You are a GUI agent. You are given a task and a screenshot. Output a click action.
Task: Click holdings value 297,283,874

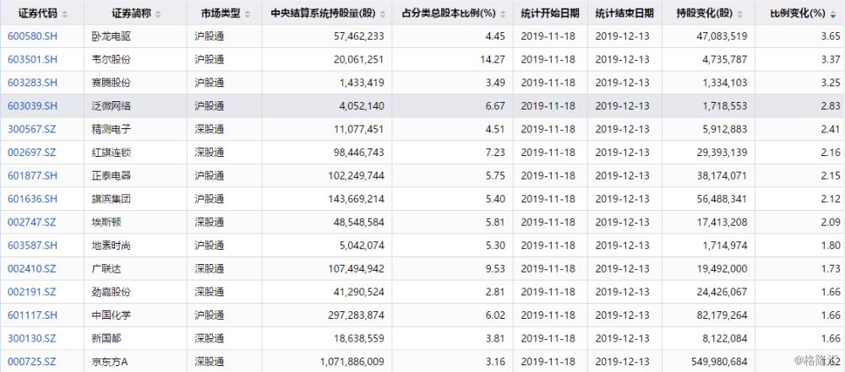point(357,315)
